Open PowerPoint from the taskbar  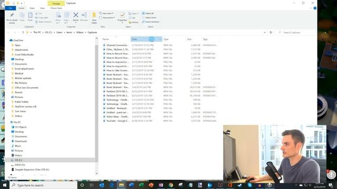(x=151, y=185)
